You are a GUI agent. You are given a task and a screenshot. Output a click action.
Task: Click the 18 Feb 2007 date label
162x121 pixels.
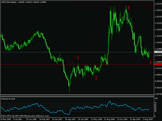click(44, 119)
